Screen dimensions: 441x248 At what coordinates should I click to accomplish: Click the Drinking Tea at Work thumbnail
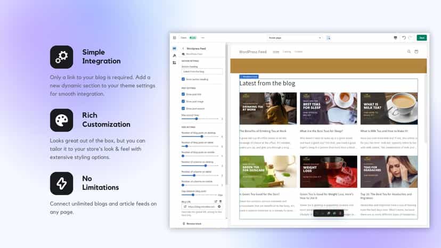point(268,109)
